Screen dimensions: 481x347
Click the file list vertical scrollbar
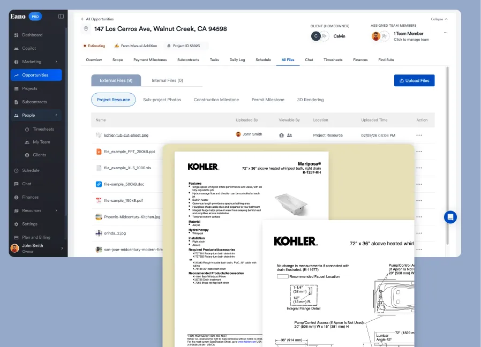click(x=447, y=155)
